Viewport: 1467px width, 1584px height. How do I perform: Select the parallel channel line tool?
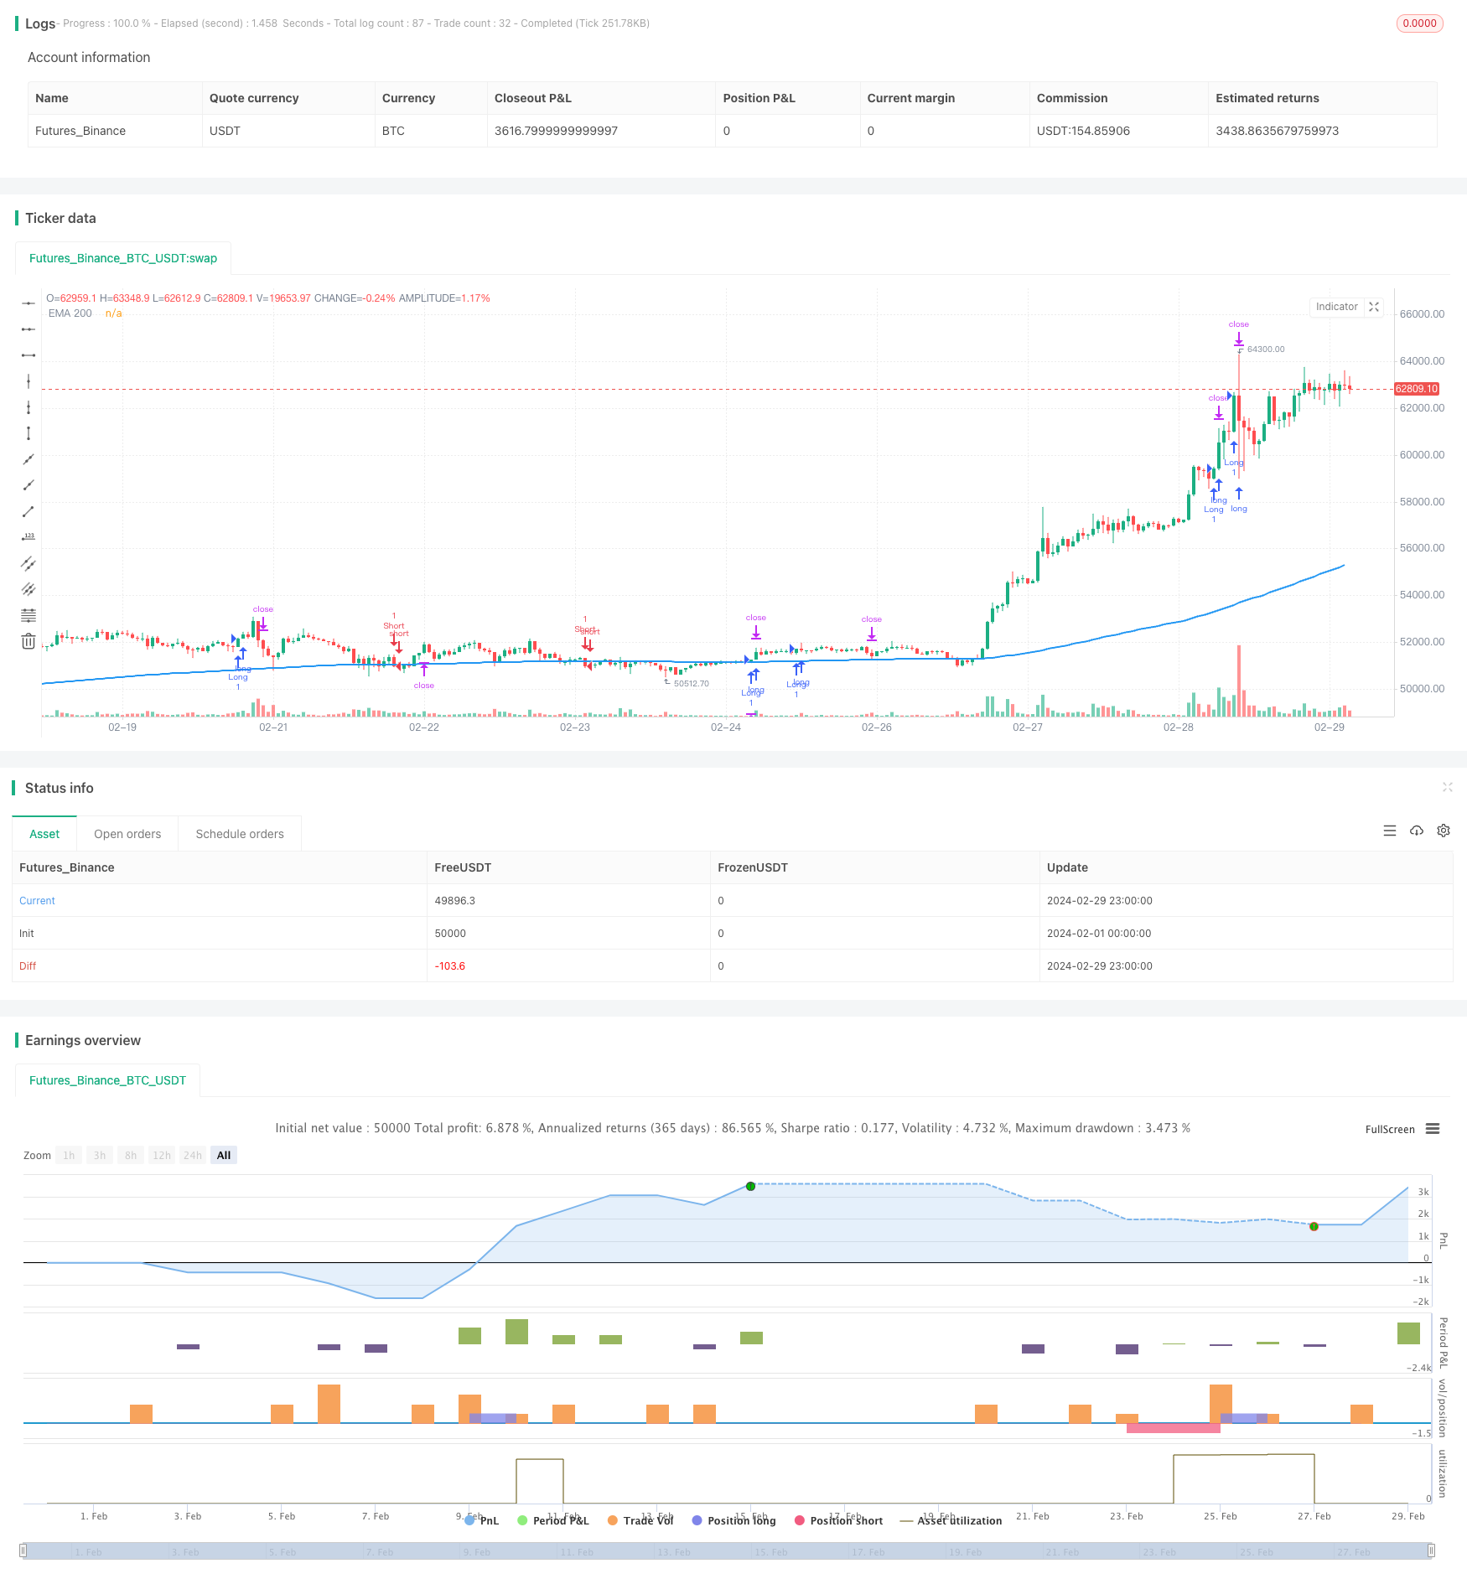pos(29,563)
